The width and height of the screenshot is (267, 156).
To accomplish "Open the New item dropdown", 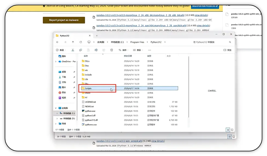I will pos(61,50).
